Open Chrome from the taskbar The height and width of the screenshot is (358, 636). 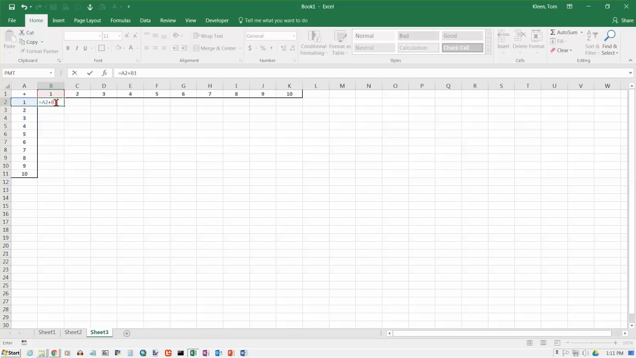pyautogui.click(x=54, y=353)
